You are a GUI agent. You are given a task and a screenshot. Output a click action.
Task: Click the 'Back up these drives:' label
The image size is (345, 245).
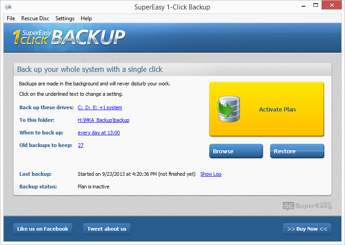[46, 107]
